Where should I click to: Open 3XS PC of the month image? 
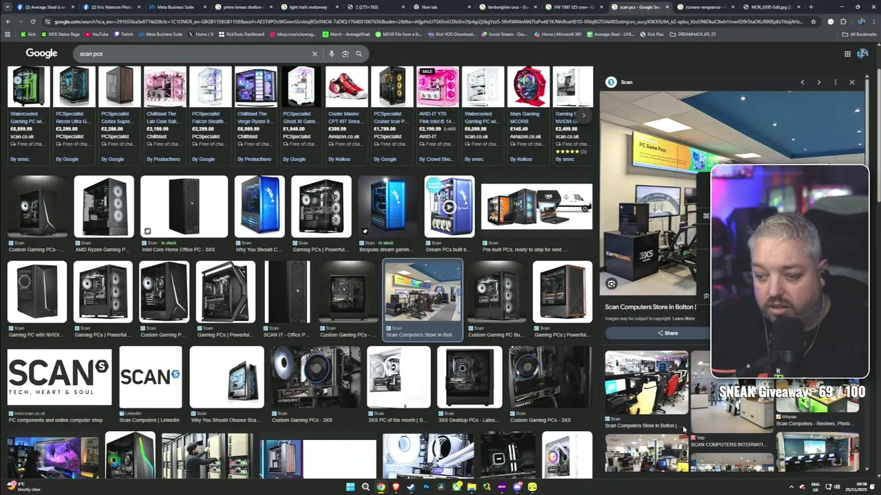399,377
